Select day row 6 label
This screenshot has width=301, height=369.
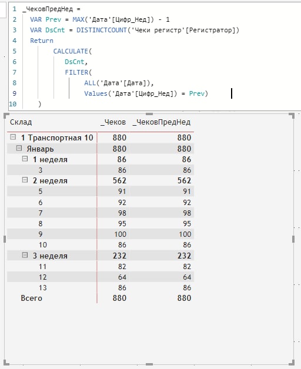[x=41, y=202]
